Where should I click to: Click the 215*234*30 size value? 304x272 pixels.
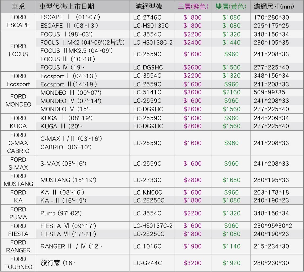pos(271,246)
